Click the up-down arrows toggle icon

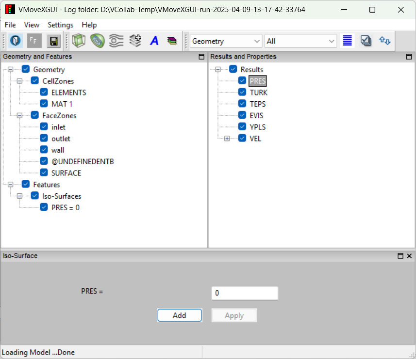385,41
